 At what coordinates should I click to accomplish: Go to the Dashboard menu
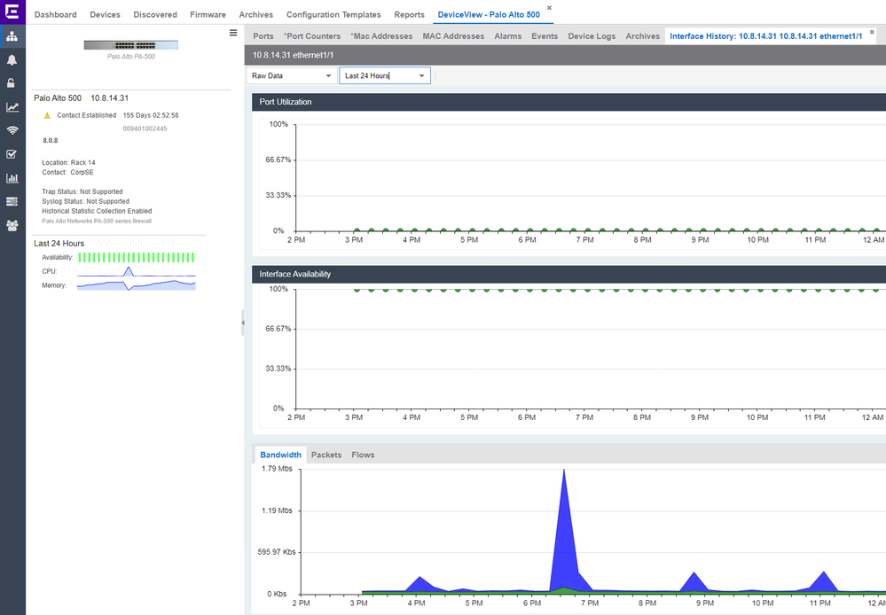pos(55,15)
